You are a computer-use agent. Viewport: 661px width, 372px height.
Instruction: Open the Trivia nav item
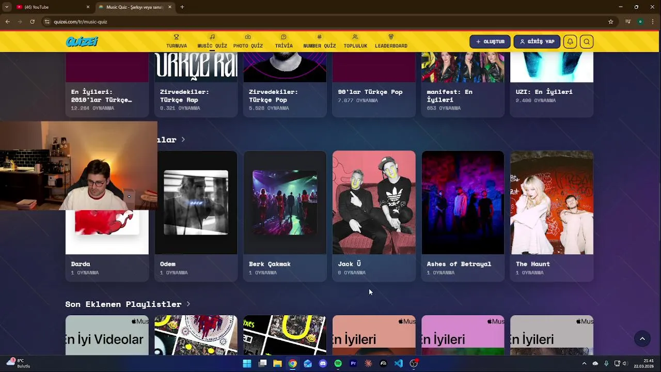(284, 41)
